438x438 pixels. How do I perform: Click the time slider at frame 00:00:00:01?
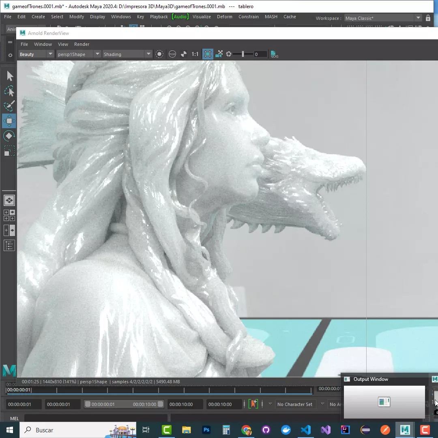pyautogui.click(x=19, y=390)
